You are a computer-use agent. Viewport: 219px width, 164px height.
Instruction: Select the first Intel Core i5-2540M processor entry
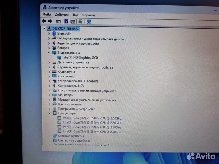[x=92, y=118]
